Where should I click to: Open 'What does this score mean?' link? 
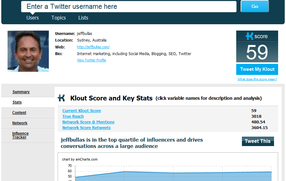[257, 79]
